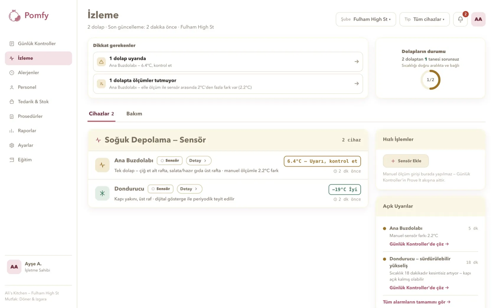The image size is (496, 308).
Task: Click the Ali's Kitchen – Fulham High St footer text
Action: (32, 293)
